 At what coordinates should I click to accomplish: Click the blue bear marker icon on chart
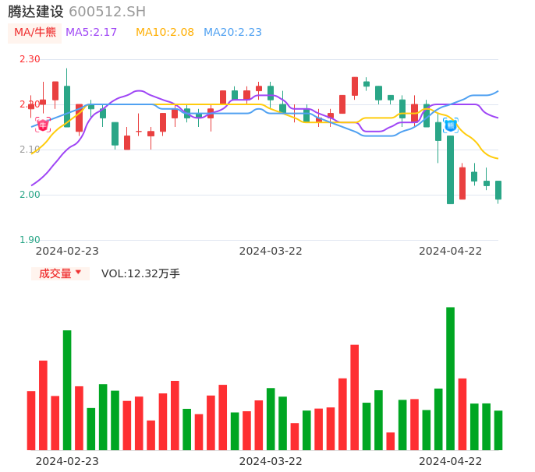[451, 125]
